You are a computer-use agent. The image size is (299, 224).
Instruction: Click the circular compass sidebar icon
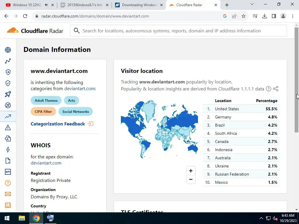click(8, 105)
